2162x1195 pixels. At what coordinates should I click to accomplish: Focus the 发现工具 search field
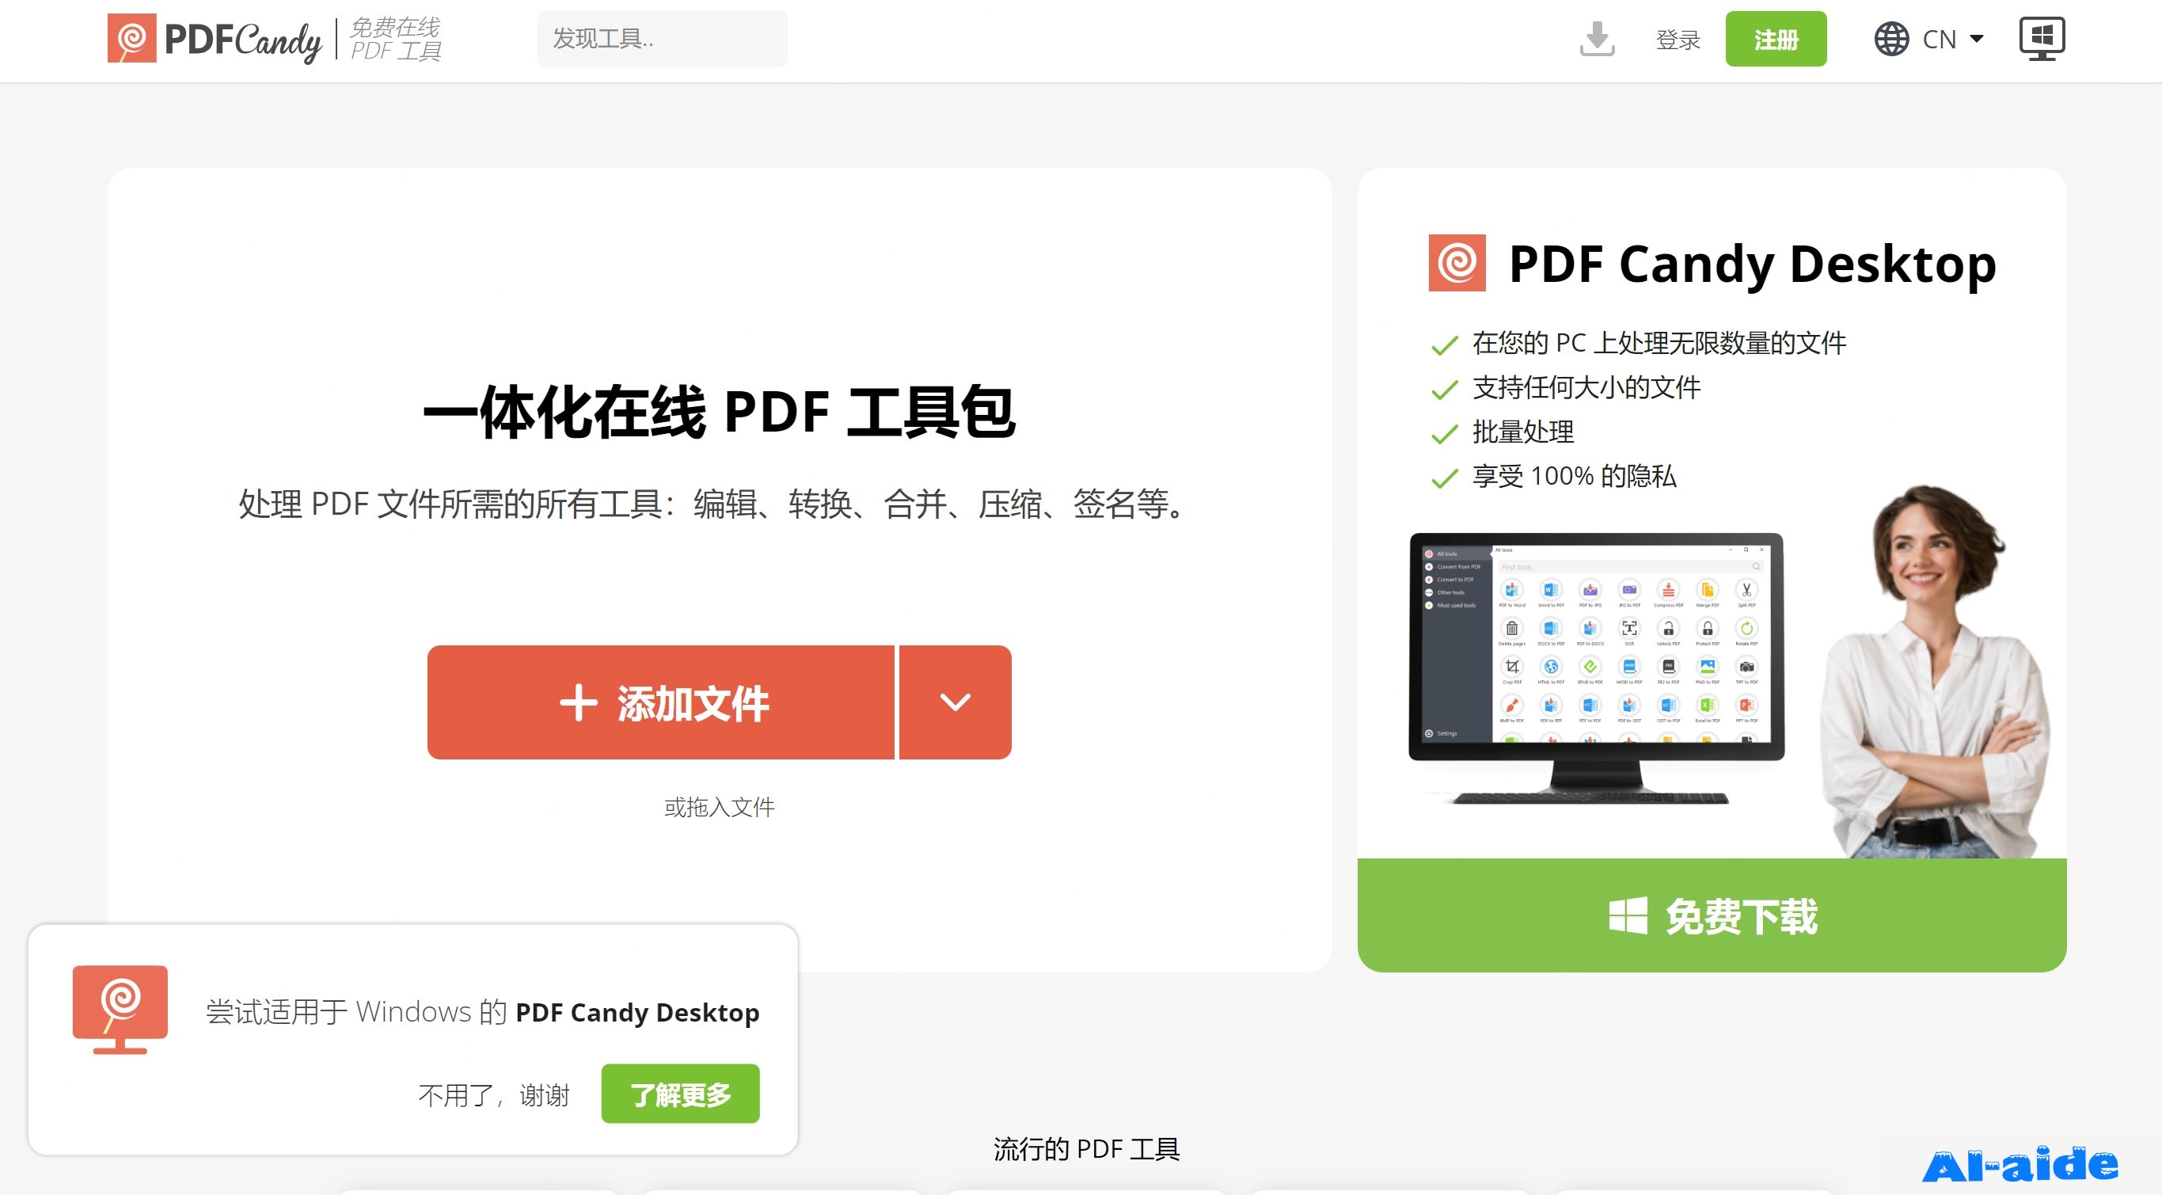[x=662, y=39]
